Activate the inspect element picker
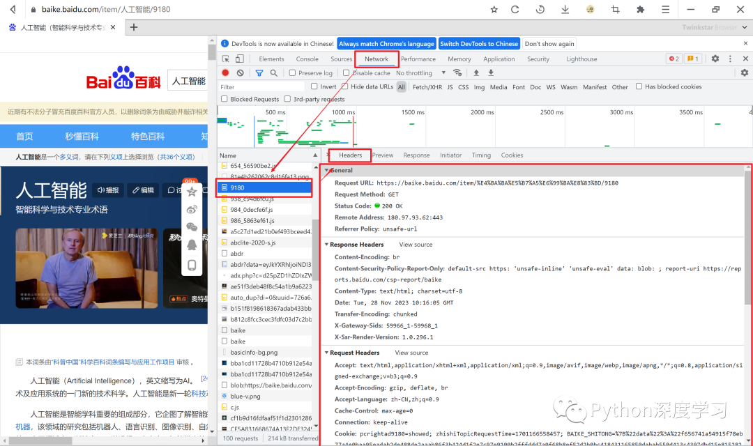The image size is (753, 446). tap(226, 59)
